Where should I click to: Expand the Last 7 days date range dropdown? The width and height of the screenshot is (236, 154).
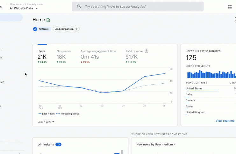click(x=46, y=122)
